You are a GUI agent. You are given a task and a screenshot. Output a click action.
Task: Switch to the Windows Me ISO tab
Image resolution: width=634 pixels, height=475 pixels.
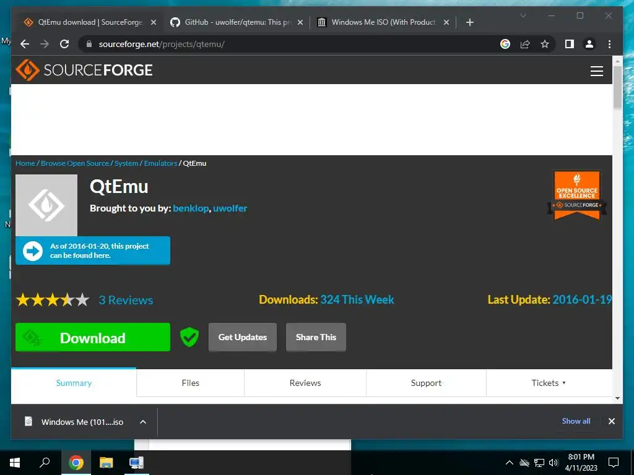(383, 22)
